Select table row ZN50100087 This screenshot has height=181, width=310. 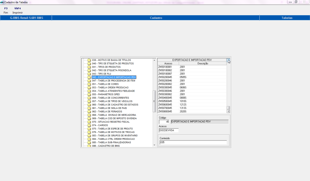click(x=192, y=74)
